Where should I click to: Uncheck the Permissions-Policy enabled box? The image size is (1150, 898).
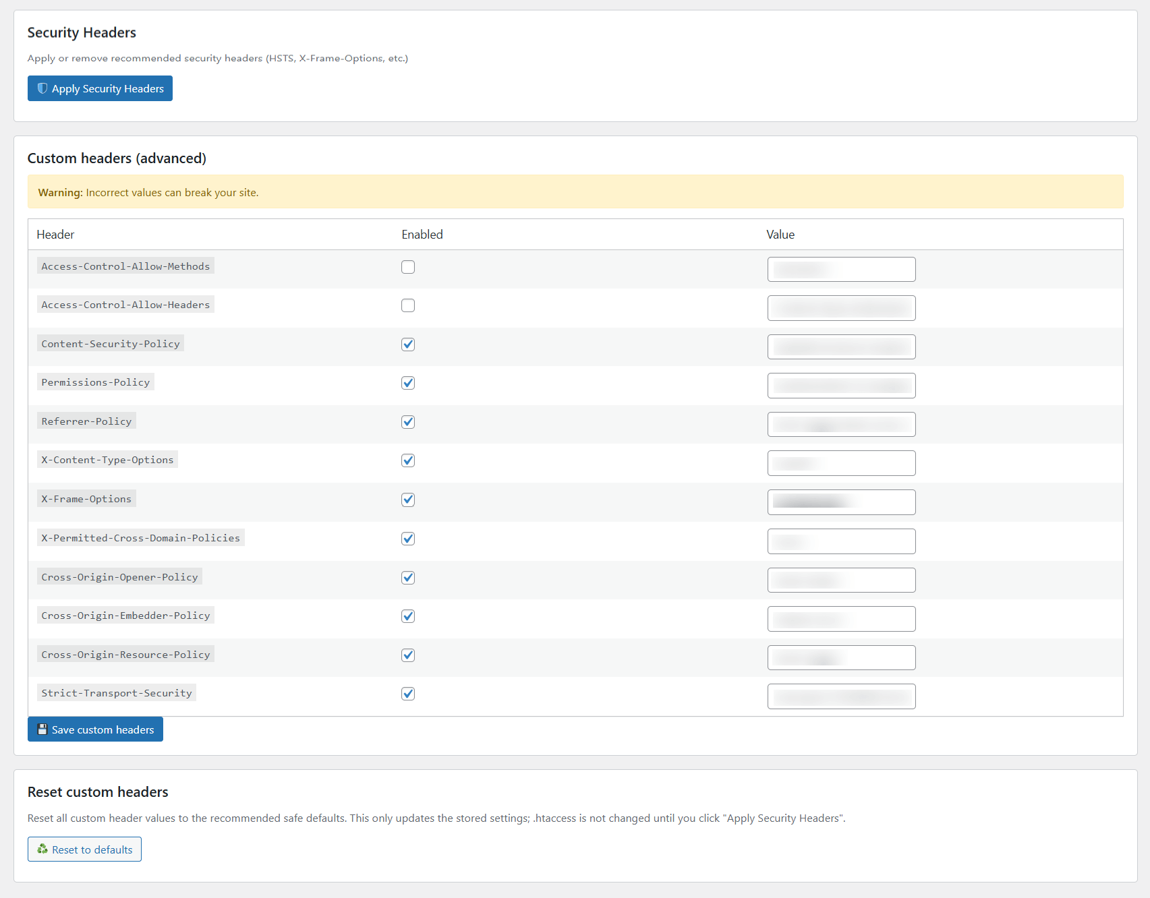pos(408,383)
